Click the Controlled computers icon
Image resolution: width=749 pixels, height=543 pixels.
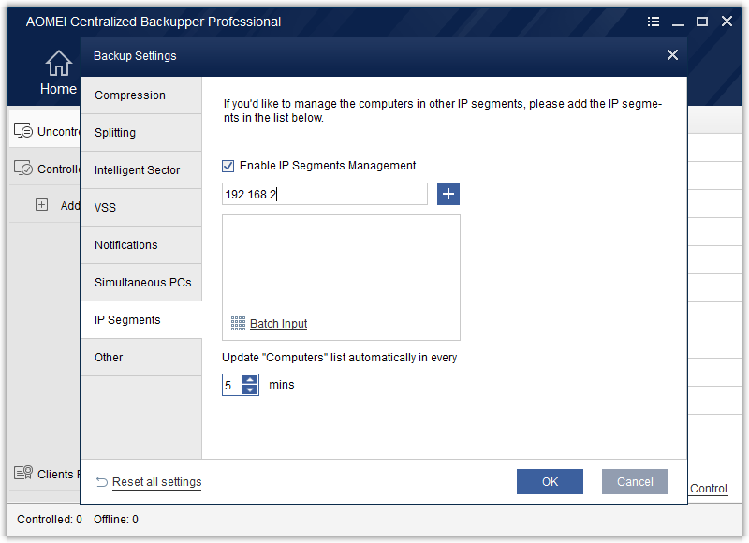(x=23, y=169)
